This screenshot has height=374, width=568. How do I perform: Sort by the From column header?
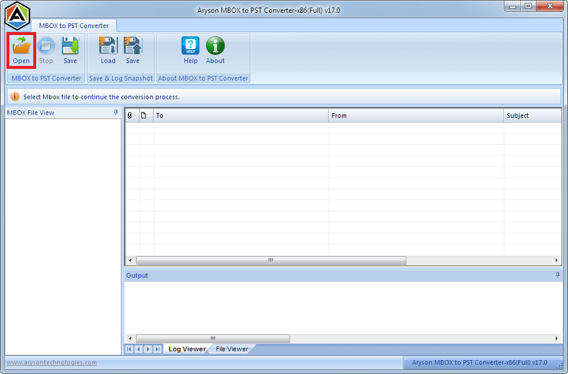pos(416,116)
